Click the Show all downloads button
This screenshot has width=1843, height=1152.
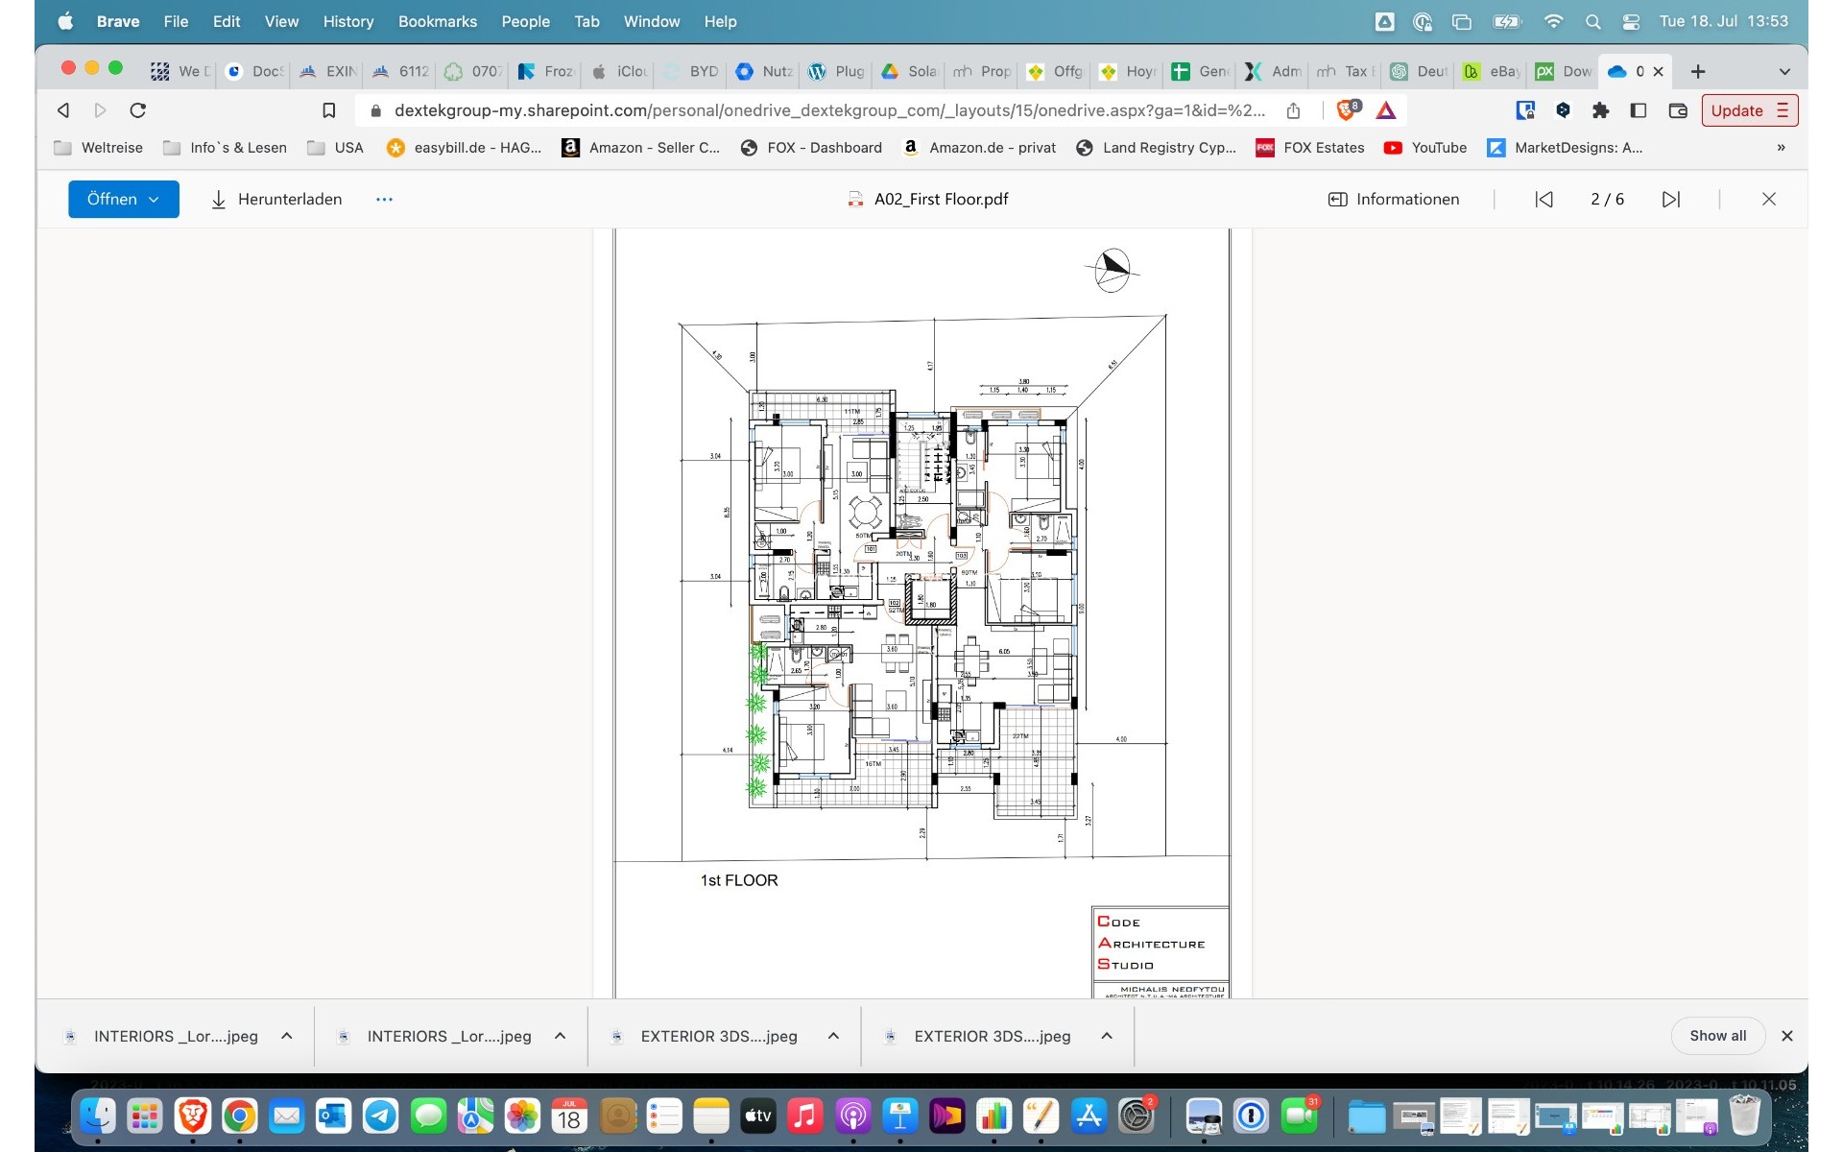click(x=1717, y=1036)
